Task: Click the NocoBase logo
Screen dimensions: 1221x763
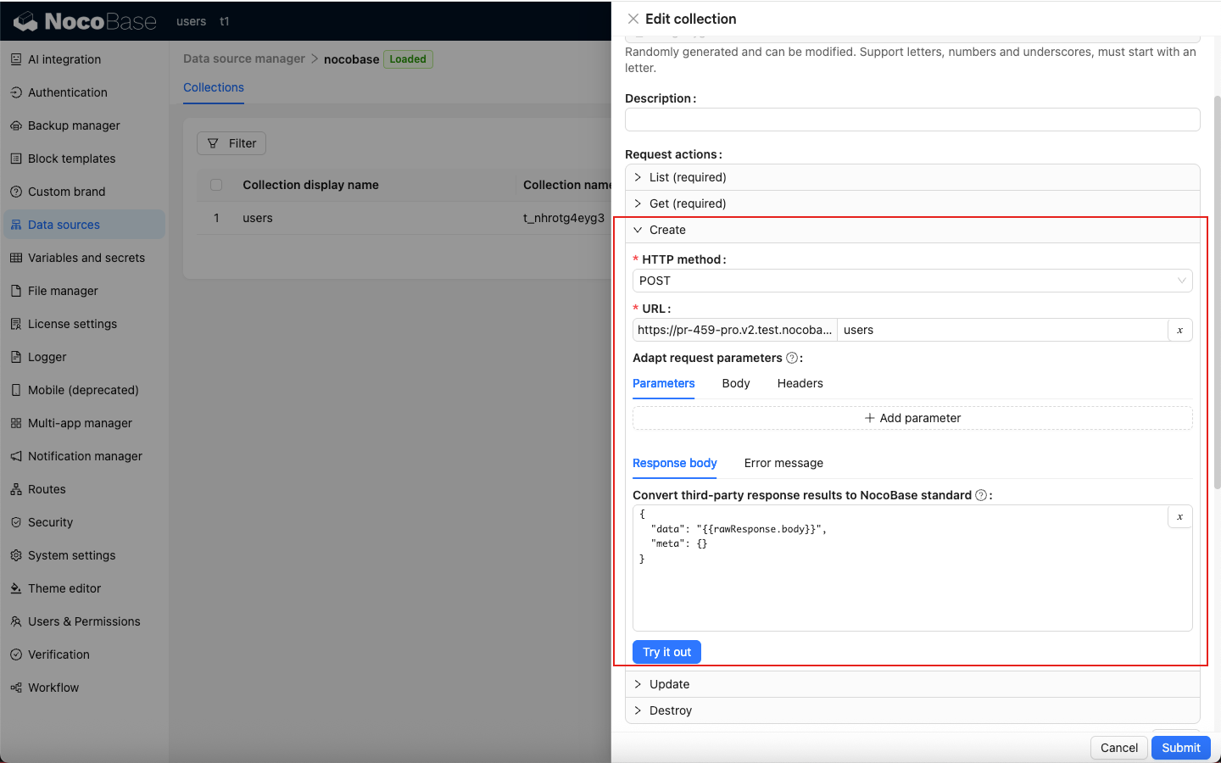Action: point(86,21)
